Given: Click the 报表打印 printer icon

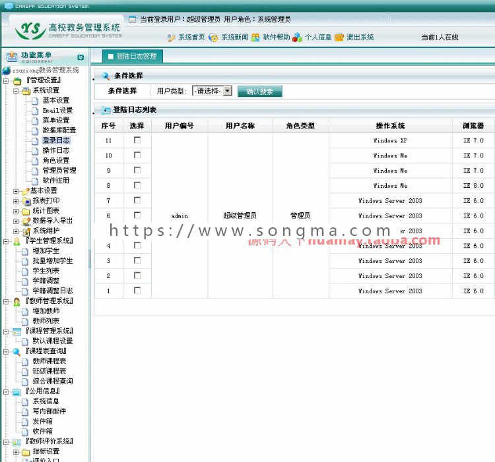Looking at the screenshot, I should tap(26, 201).
